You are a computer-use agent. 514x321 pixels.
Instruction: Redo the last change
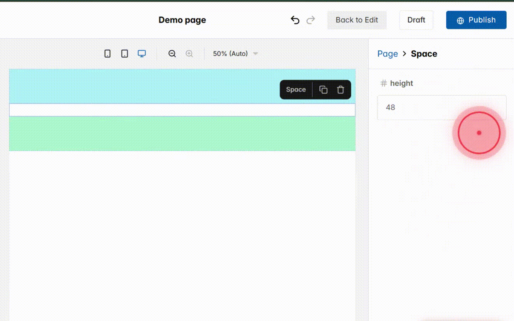[311, 20]
